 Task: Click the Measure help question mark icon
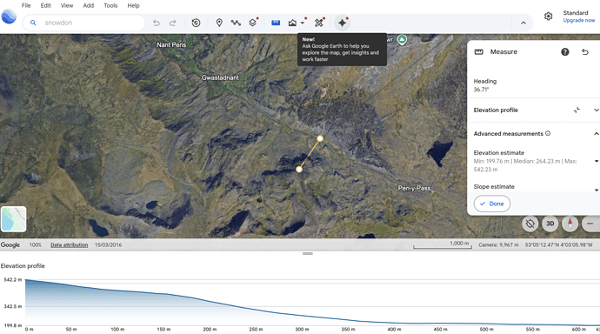[x=565, y=52]
